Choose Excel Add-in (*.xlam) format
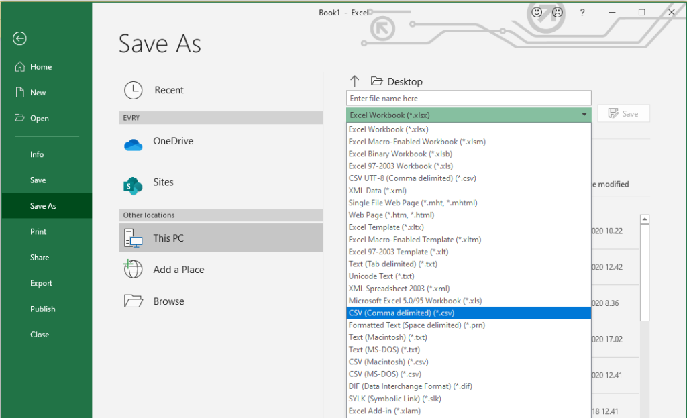Image resolution: width=687 pixels, height=418 pixels. [468, 411]
